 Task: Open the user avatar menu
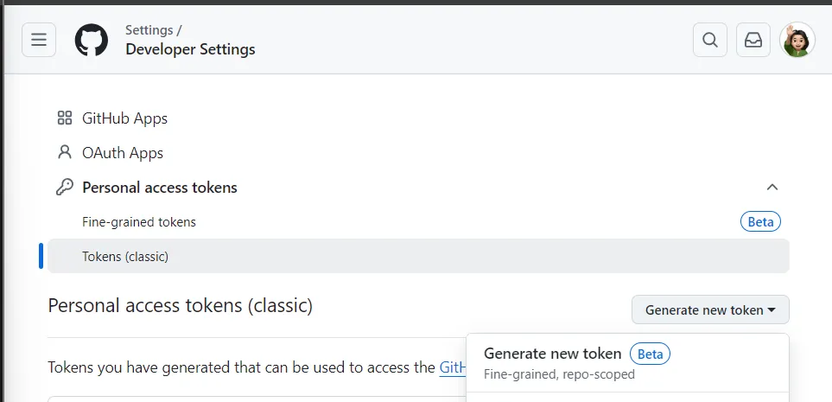(797, 40)
